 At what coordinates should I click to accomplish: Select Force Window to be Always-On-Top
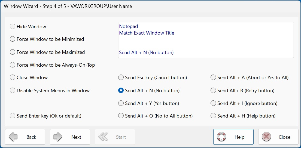pos(52,65)
